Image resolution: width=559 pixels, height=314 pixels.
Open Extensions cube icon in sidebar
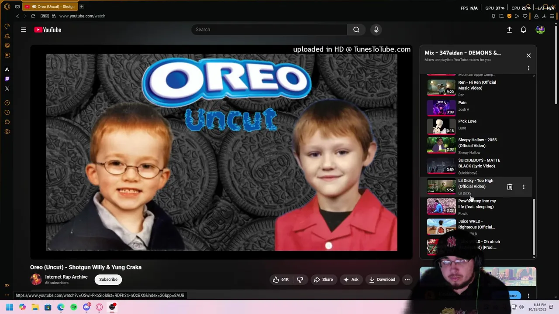tap(7, 122)
